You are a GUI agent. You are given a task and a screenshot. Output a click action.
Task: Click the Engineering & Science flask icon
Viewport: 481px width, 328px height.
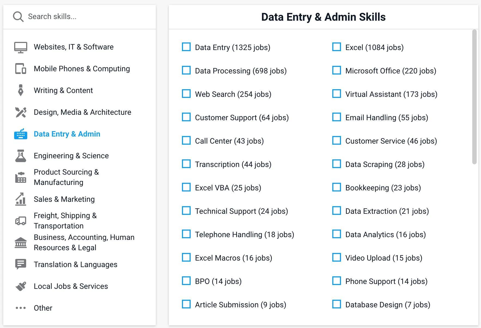click(x=21, y=156)
